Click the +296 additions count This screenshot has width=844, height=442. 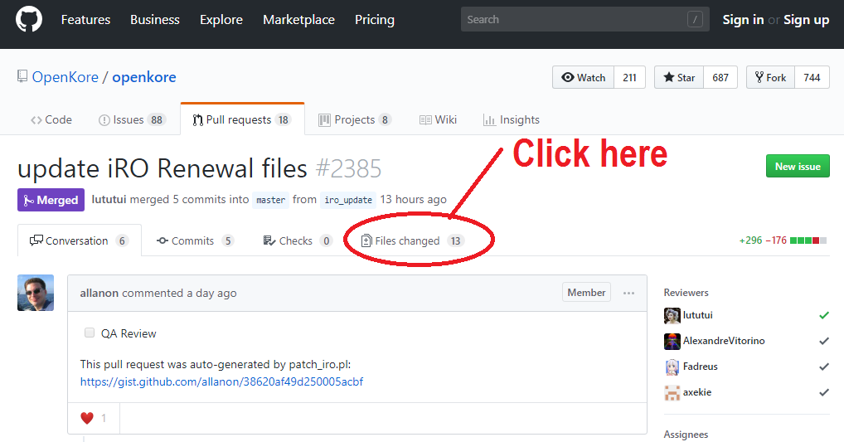751,240
